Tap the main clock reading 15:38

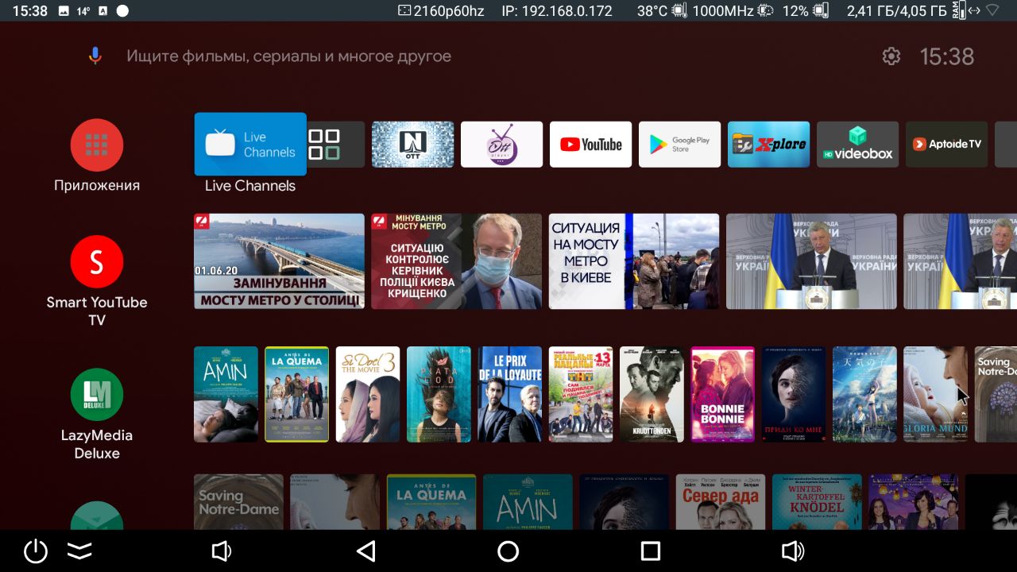pyautogui.click(x=947, y=56)
